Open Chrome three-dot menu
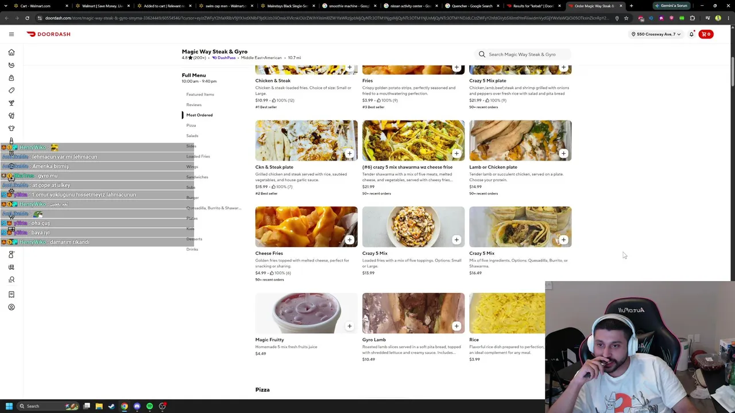This screenshot has width=735, height=413. tap(728, 18)
